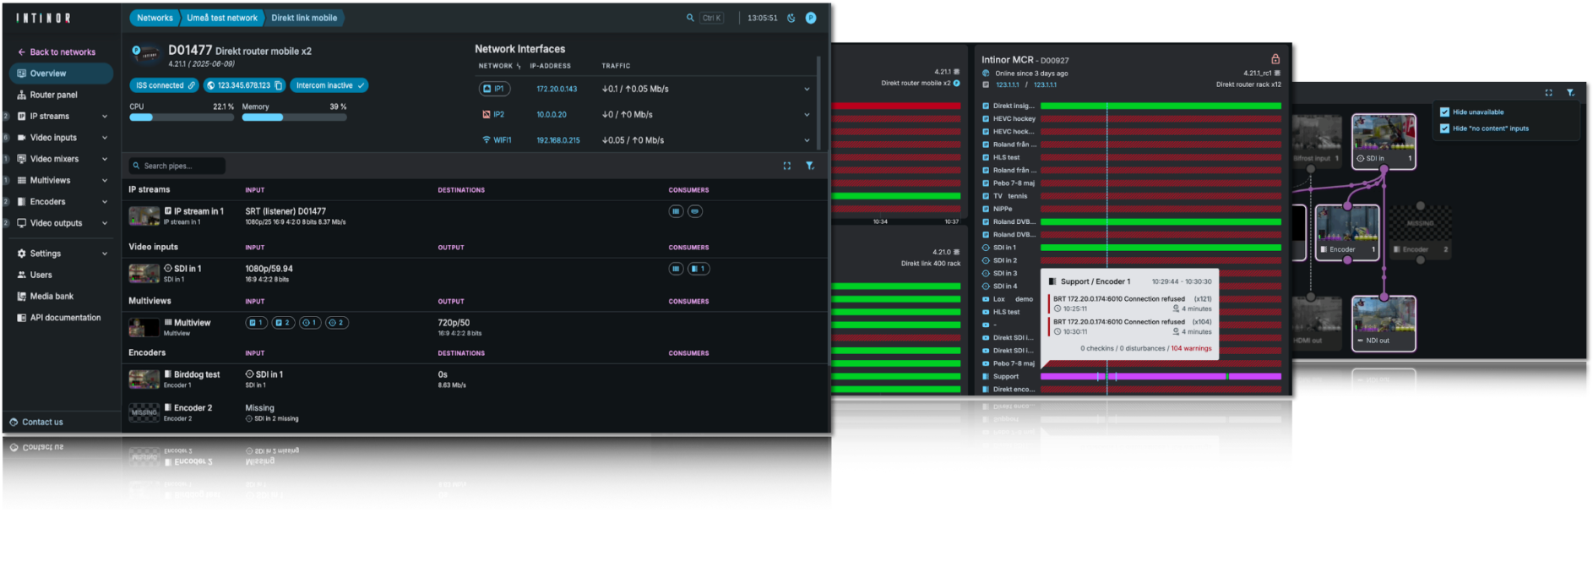Click the lock icon on Intinor MCR card

1275,59
